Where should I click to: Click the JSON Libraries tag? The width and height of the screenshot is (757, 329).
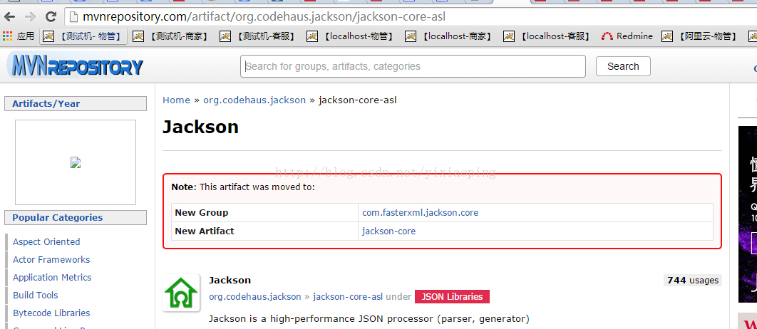pyautogui.click(x=452, y=297)
